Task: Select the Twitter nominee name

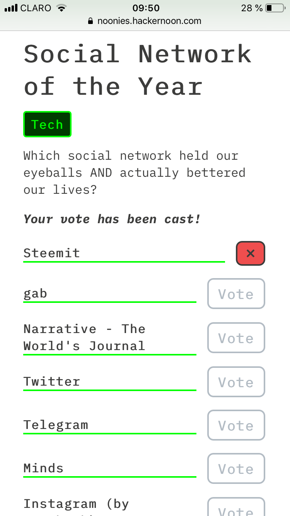Action: click(x=52, y=381)
